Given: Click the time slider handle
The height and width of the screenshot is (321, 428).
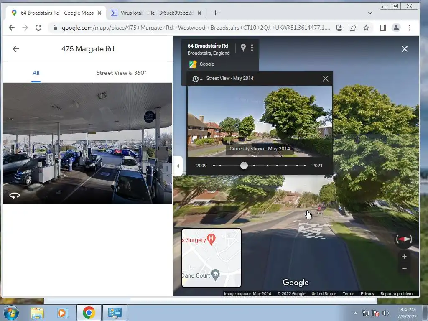Looking at the screenshot, I should click(244, 166).
